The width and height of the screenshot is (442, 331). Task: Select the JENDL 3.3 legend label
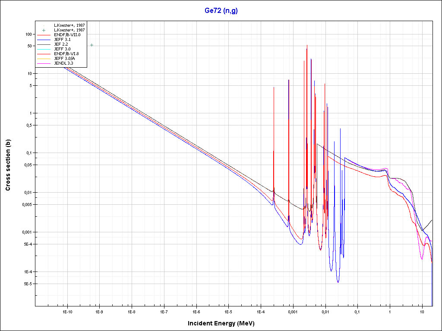[63, 63]
